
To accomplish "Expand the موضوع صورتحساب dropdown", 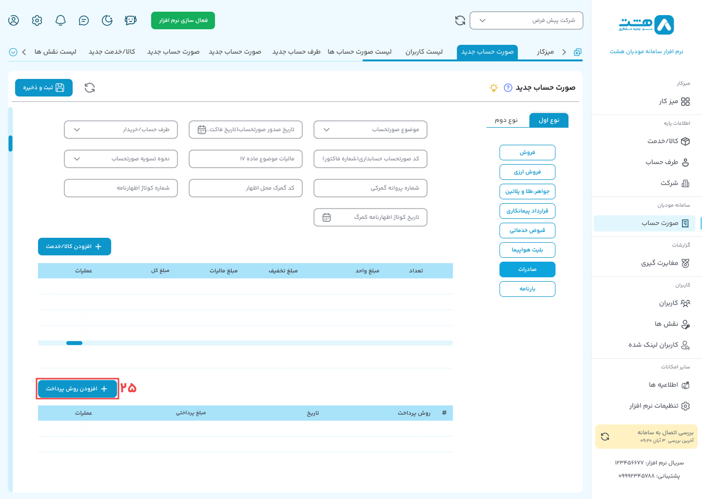I will coord(370,130).
